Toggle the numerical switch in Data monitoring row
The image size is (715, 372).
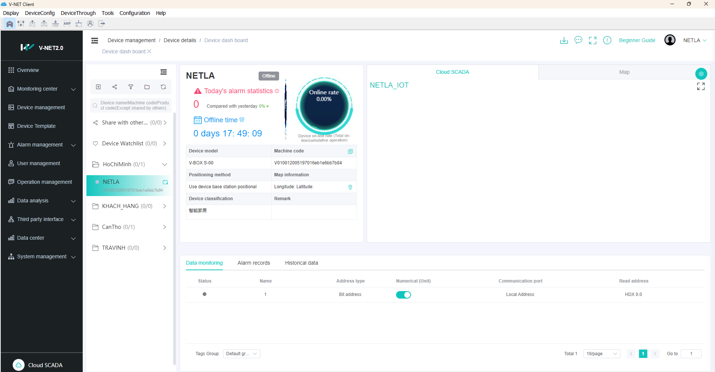pyautogui.click(x=404, y=294)
